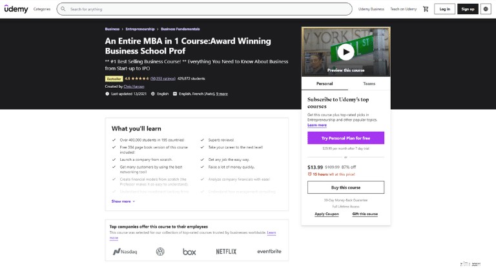
Task: Click Try Personal Plan for free
Action: 346,138
